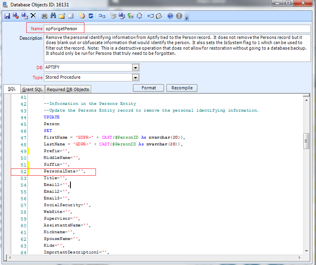Click the SET keyword on line 46

48,131
